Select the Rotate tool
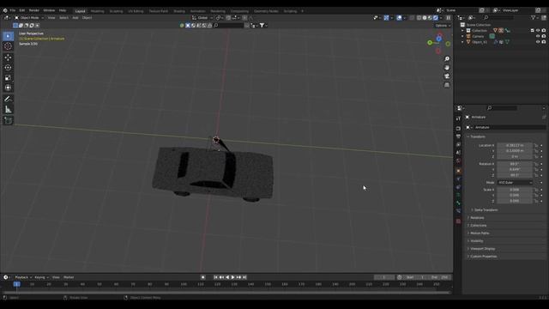The image size is (549, 309). click(x=8, y=67)
